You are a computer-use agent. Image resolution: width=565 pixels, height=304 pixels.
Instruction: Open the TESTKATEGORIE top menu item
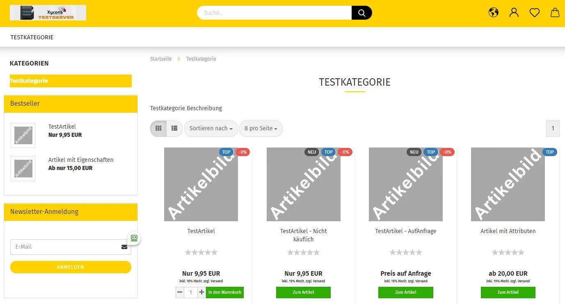(32, 37)
